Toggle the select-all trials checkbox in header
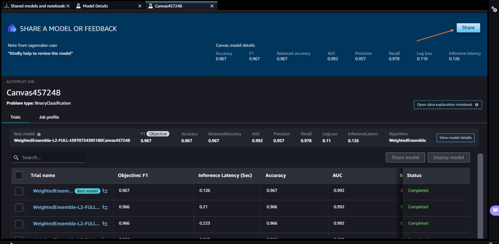499x244 pixels. pos(19,175)
